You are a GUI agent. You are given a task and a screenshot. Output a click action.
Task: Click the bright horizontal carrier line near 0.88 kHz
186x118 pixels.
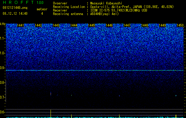[x=95, y=70]
